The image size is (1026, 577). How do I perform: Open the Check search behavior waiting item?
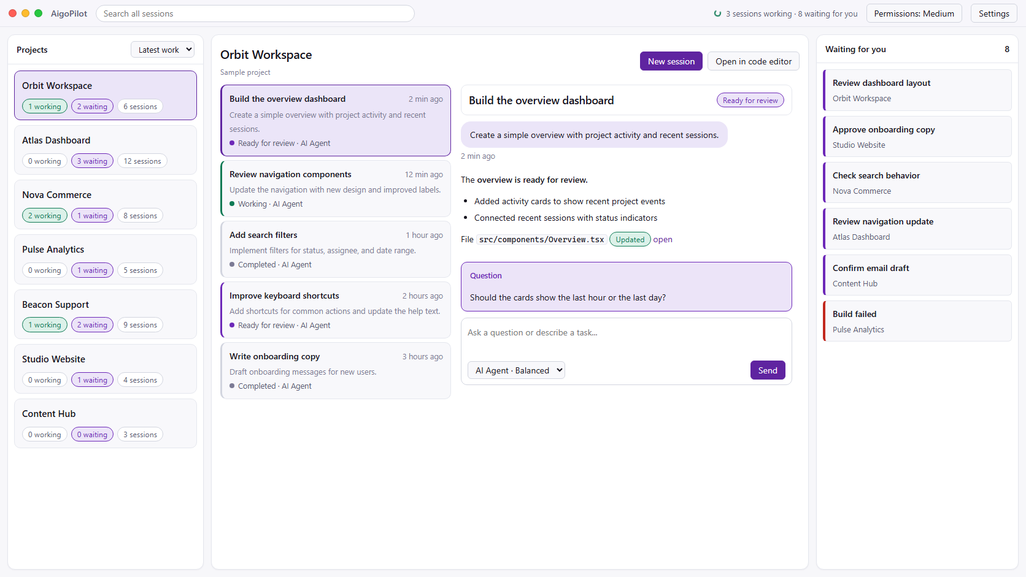[x=917, y=183]
